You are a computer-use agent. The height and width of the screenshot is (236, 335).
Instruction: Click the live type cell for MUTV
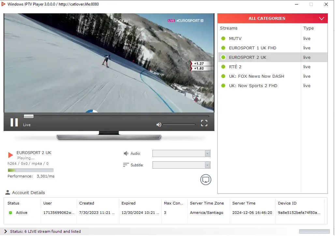307,38
